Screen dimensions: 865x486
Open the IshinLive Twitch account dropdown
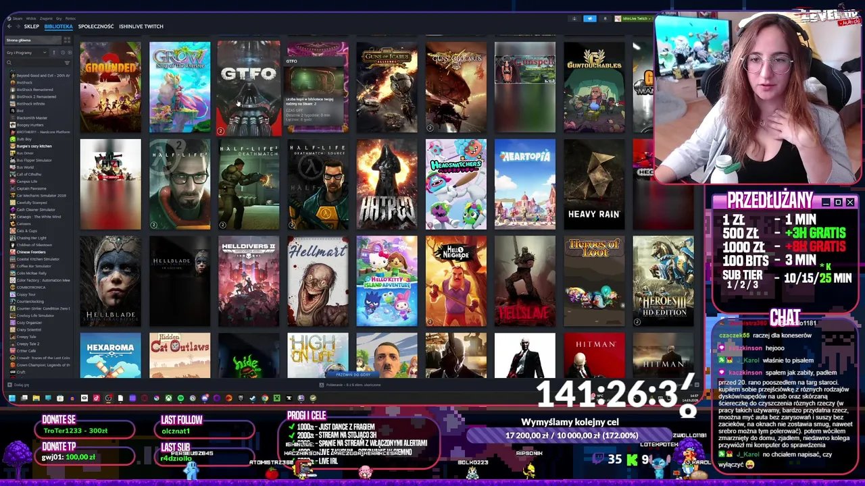point(634,19)
